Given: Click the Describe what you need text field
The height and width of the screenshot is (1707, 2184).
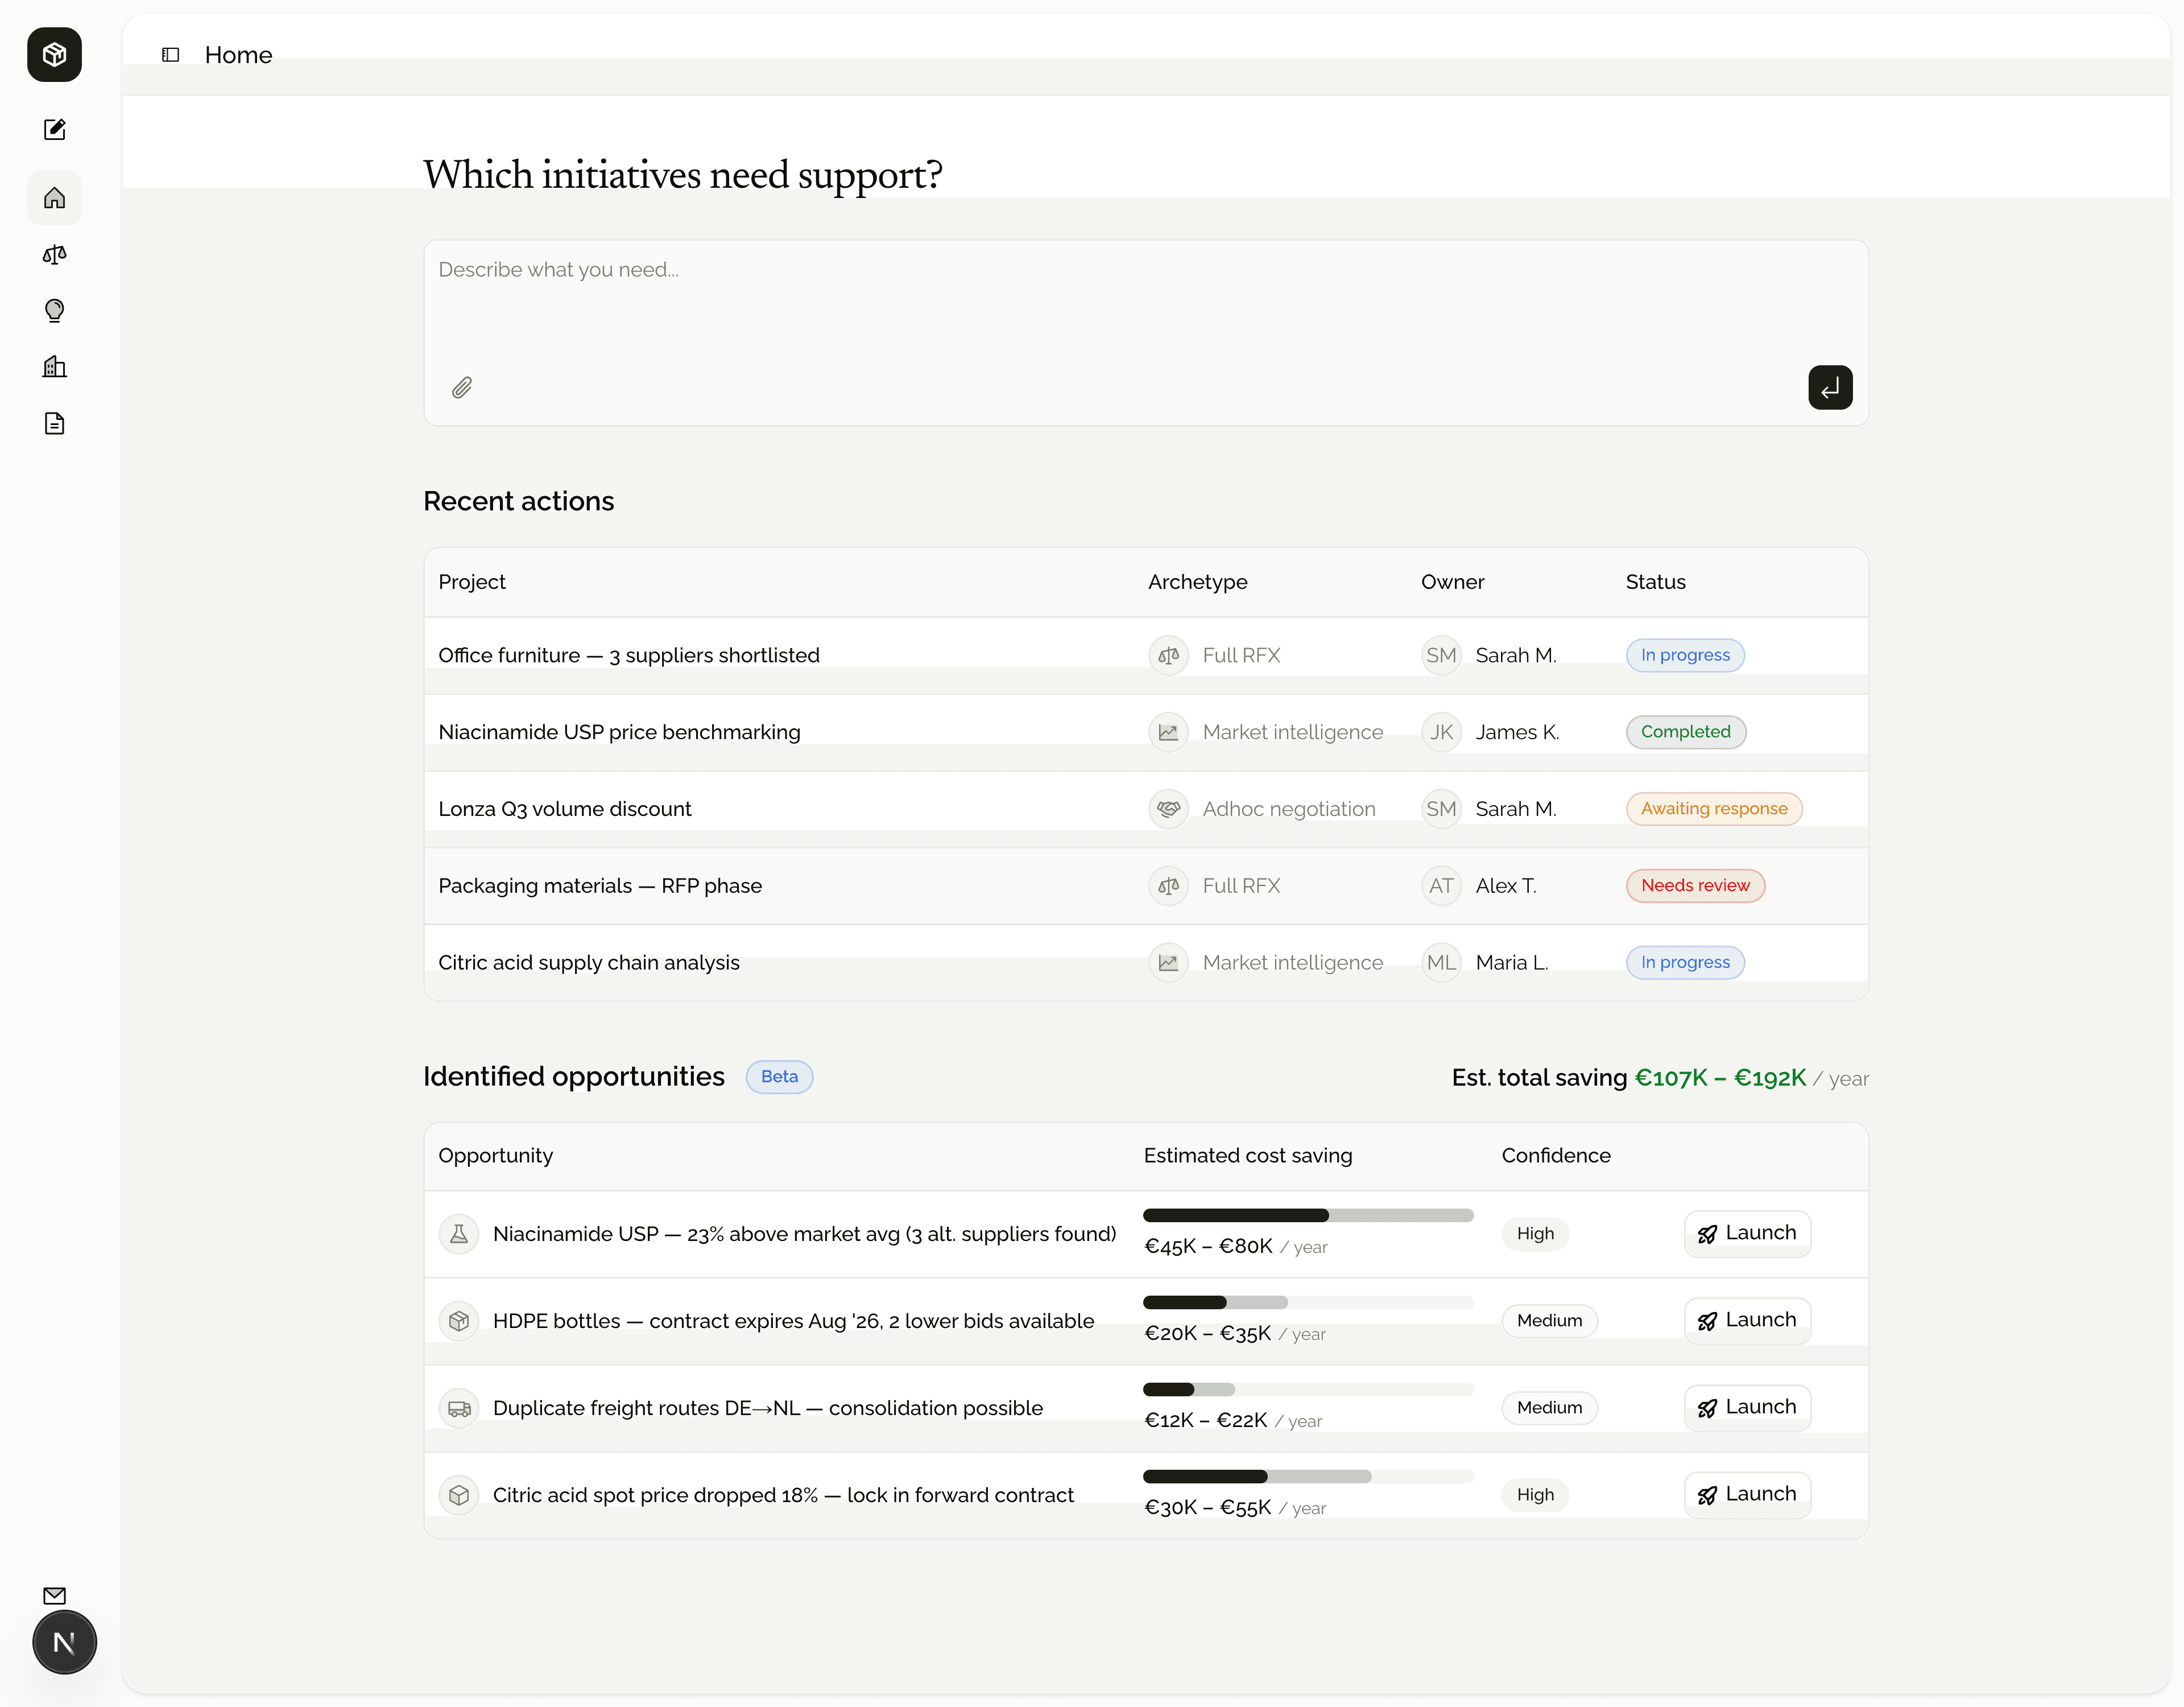Looking at the screenshot, I should [1146, 332].
